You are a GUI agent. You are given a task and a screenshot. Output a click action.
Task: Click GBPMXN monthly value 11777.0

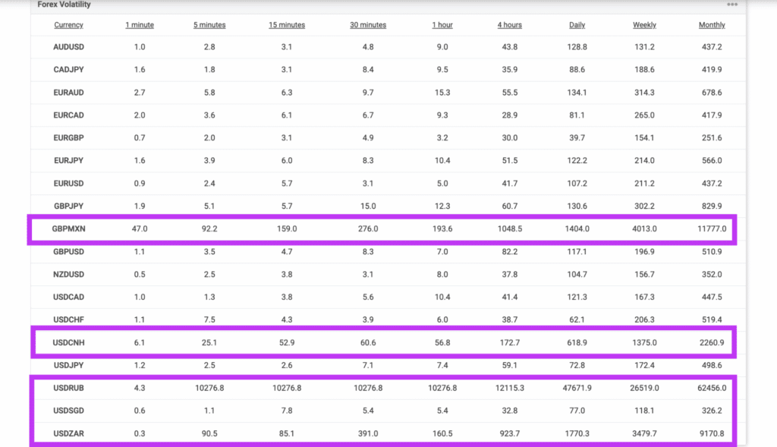click(x=712, y=228)
